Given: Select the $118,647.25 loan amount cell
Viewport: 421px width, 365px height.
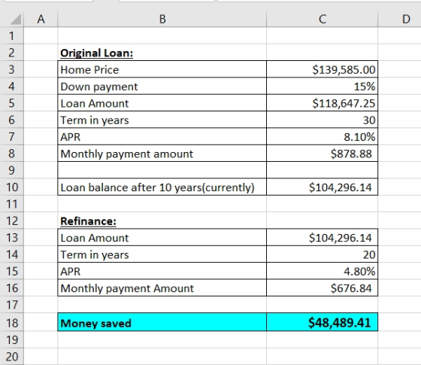Looking at the screenshot, I should (323, 103).
